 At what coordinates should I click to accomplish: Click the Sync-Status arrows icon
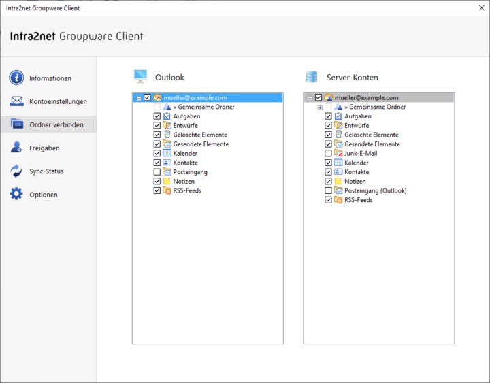coord(16,171)
